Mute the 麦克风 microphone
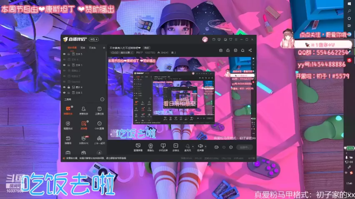This screenshot has height=199, width=355. pyautogui.click(x=187, y=147)
